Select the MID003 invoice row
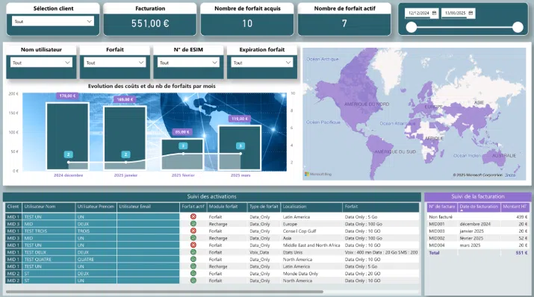534x297 pixels. point(478,231)
